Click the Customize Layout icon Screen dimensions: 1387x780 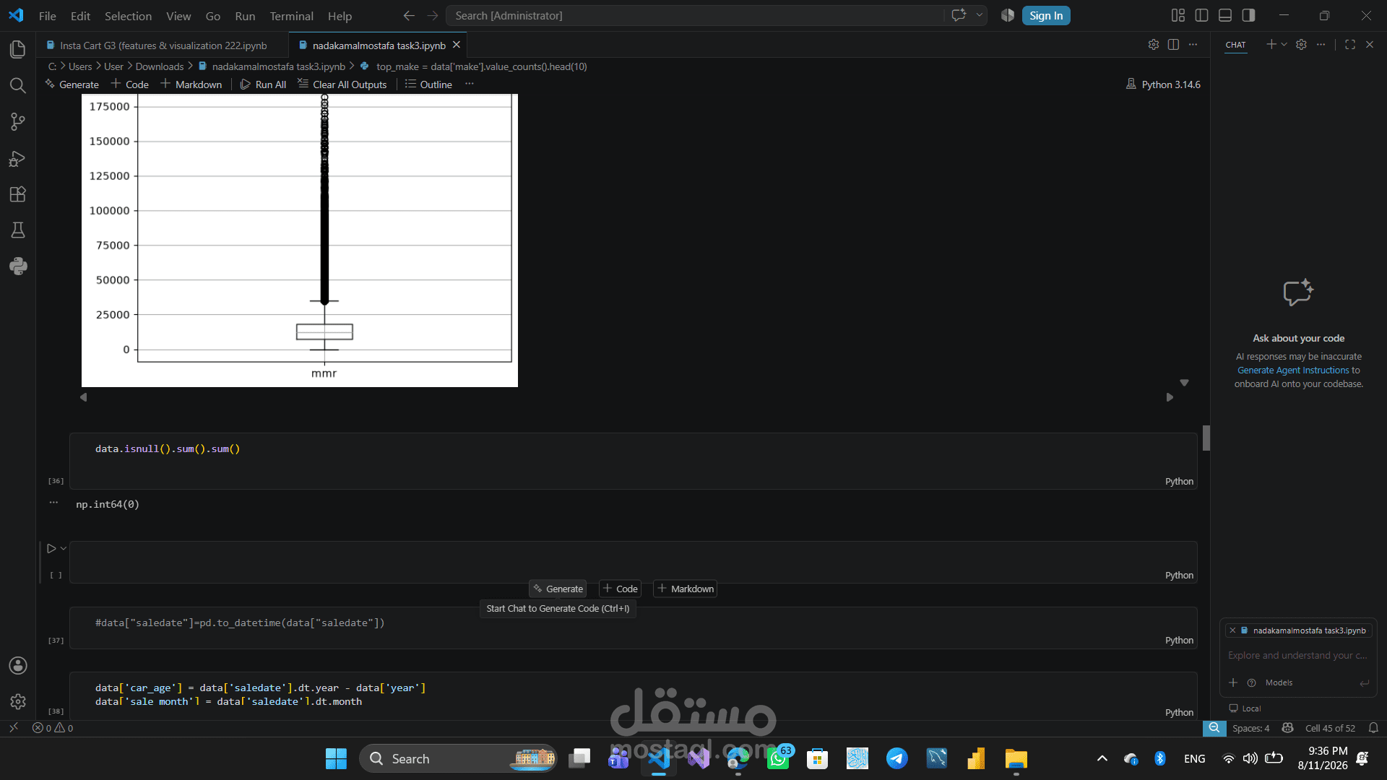pos(1178,15)
